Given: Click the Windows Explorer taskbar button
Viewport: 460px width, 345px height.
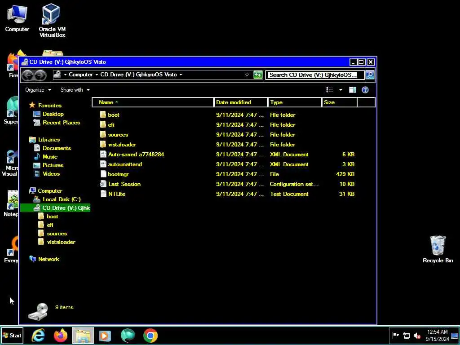Looking at the screenshot, I should tap(83, 335).
